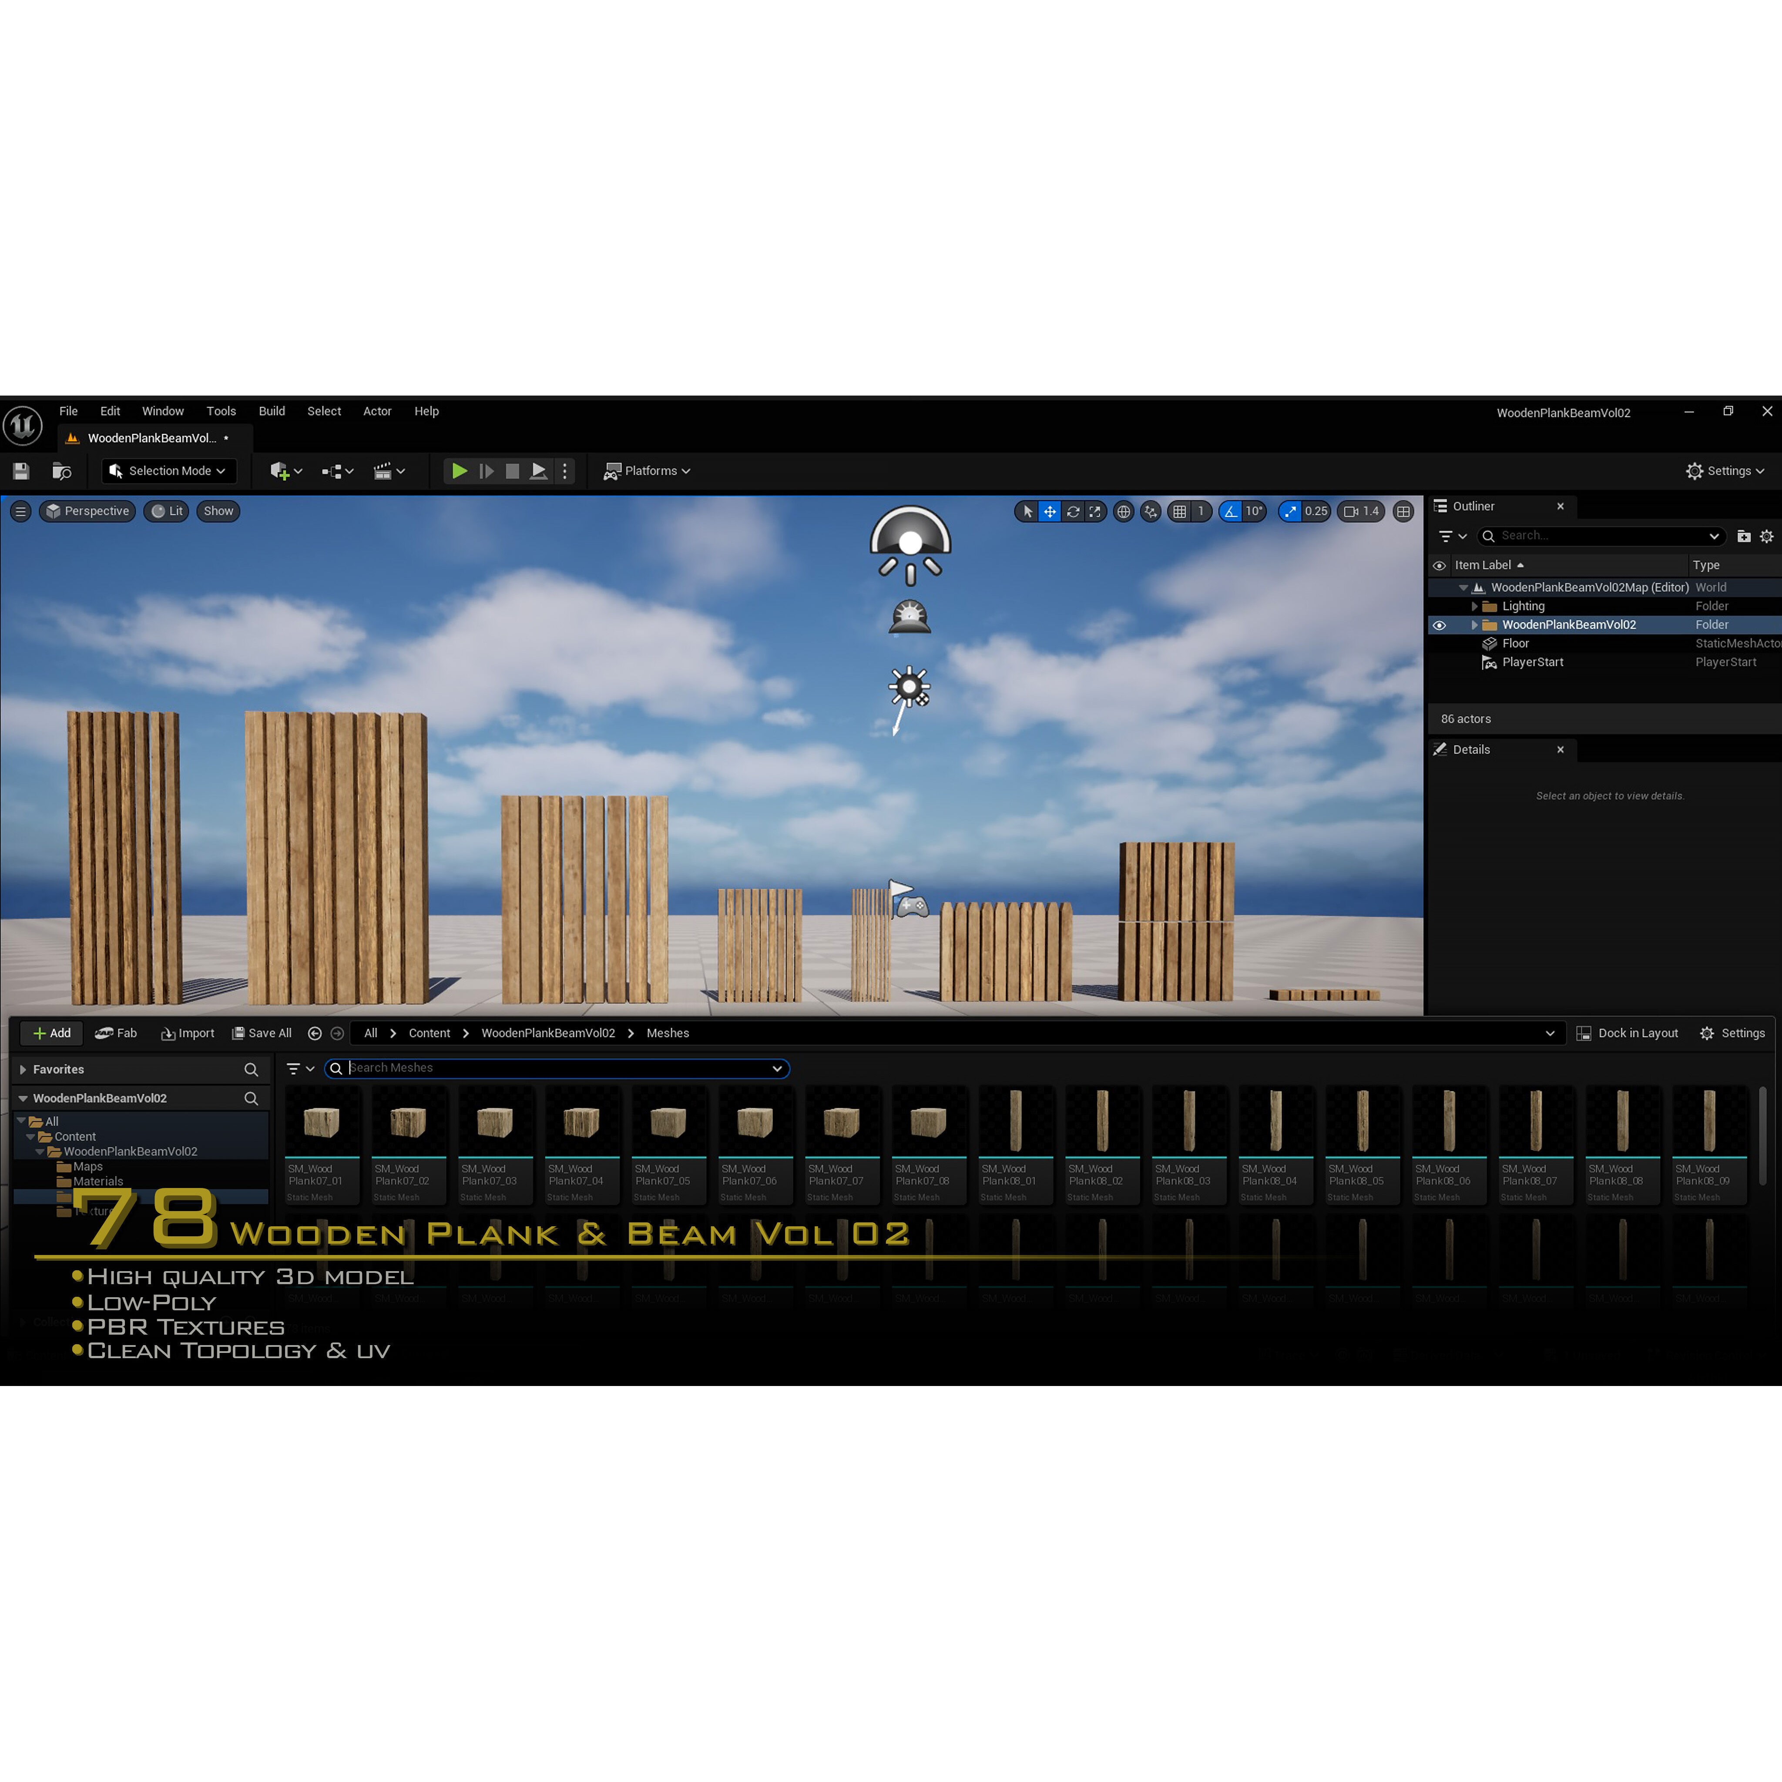The width and height of the screenshot is (1782, 1782).
Task: Activate the rotate objects tool
Action: (1073, 511)
